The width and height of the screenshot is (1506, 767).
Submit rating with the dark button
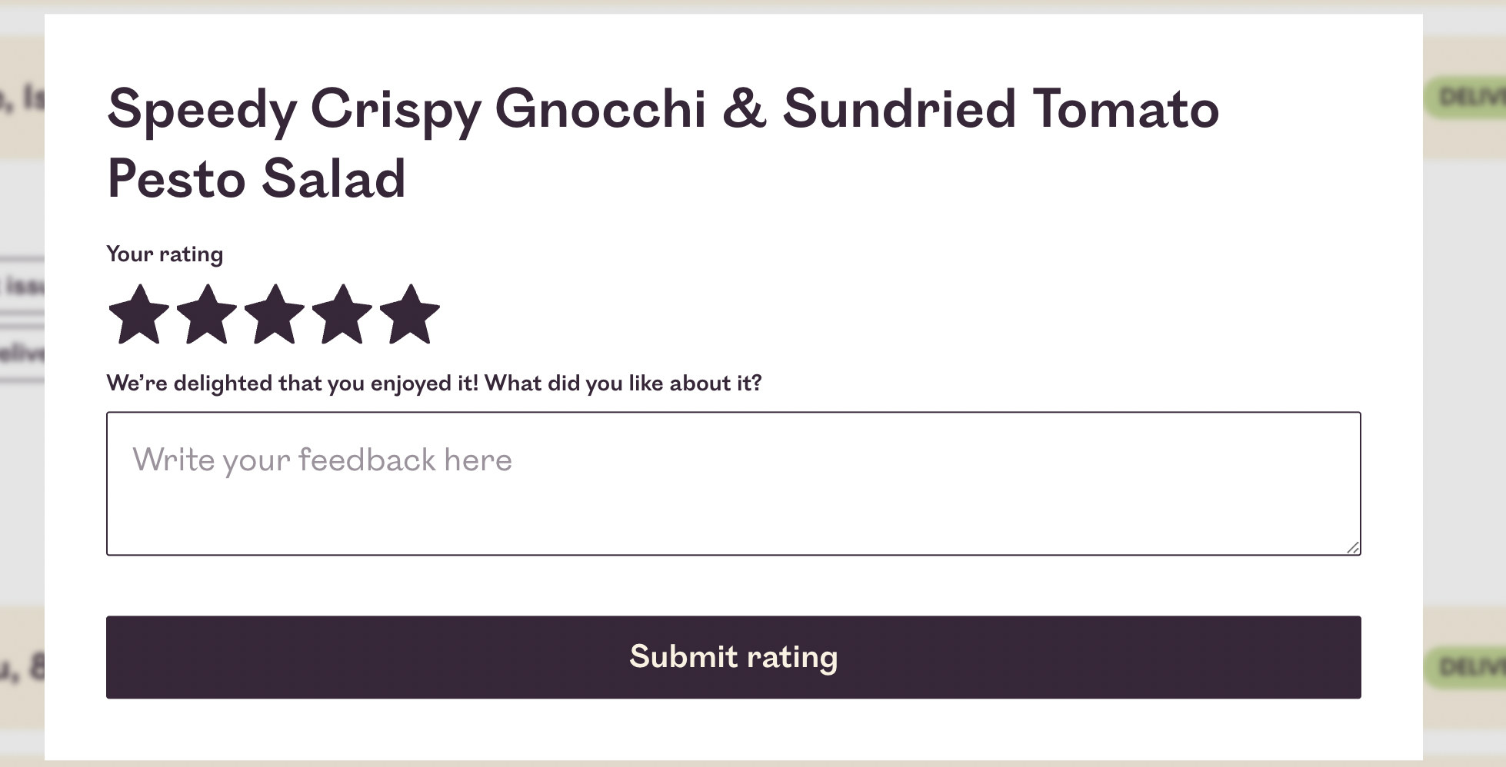tap(733, 657)
